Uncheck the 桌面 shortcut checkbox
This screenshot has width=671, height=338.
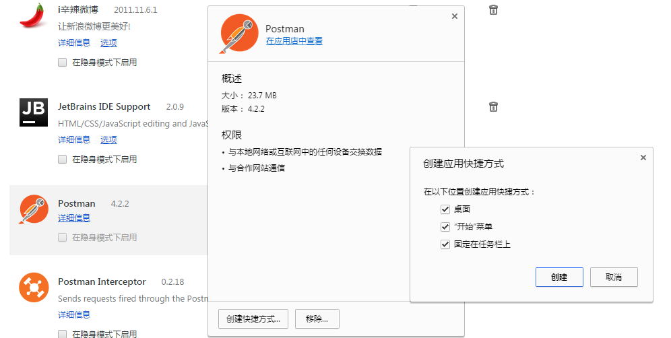[445, 209]
